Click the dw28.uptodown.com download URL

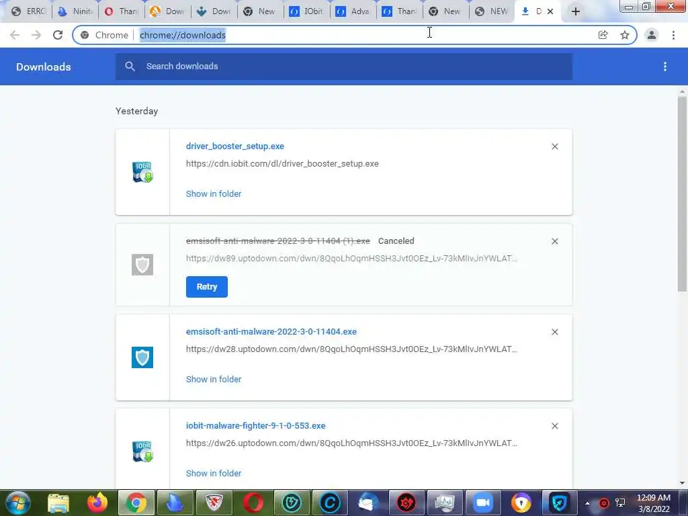click(351, 349)
